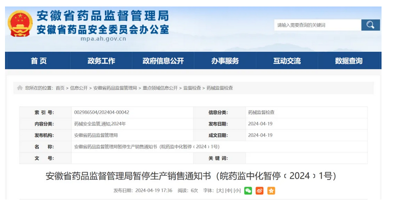397x210 pixels.
Task: Click the 监督检查 breadcrumb link
Action: [x=192, y=88]
